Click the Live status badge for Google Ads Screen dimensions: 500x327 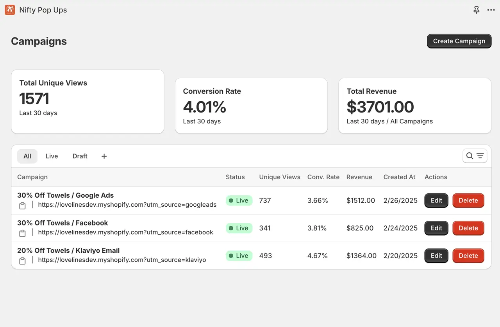[x=239, y=200]
